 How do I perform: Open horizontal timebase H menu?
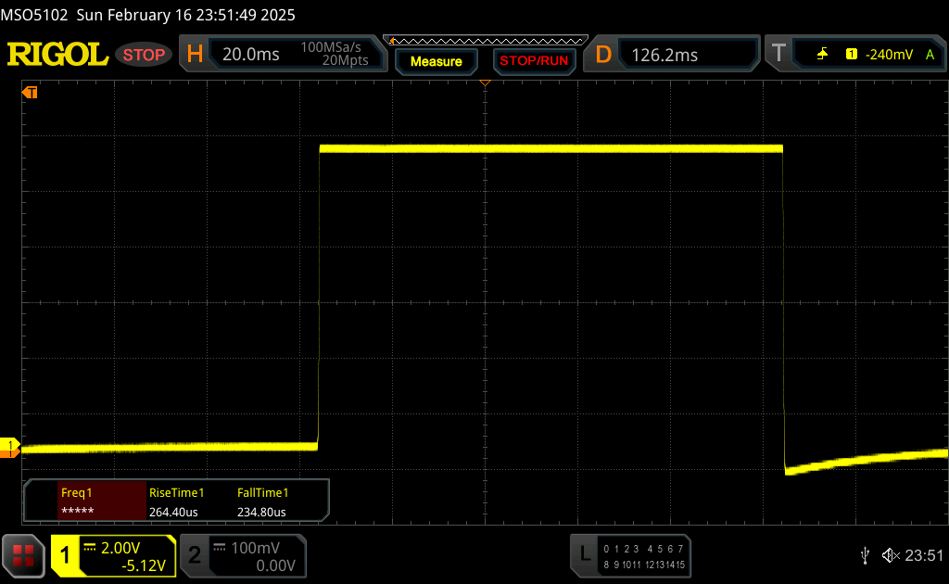tap(195, 55)
